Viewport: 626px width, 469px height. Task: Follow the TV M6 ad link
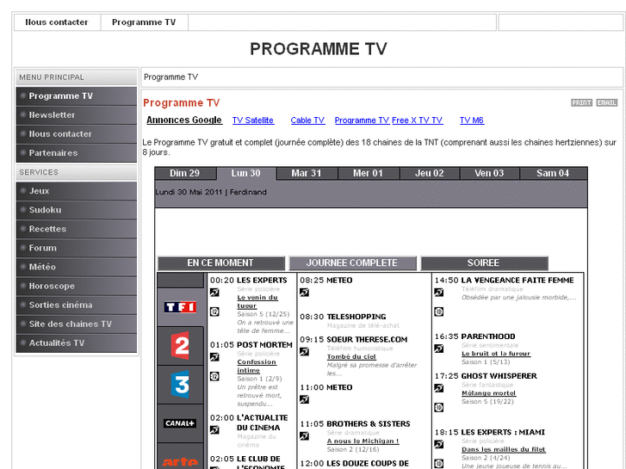[472, 120]
